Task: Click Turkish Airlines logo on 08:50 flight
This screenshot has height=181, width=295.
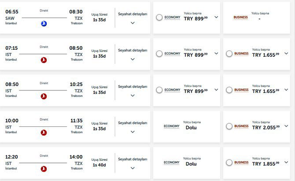Action: coord(44,96)
